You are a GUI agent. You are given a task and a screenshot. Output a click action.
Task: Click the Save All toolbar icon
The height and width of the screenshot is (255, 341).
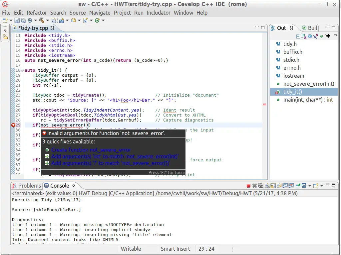point(23,20)
